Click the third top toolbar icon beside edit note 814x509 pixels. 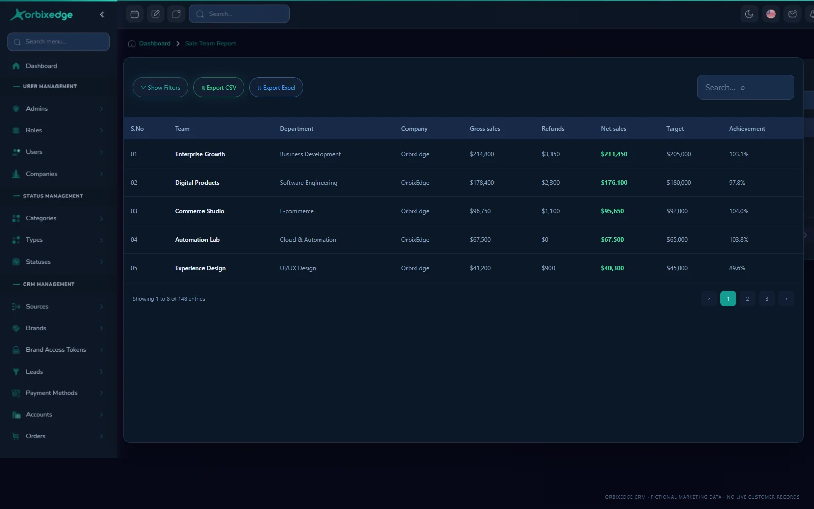coord(177,14)
